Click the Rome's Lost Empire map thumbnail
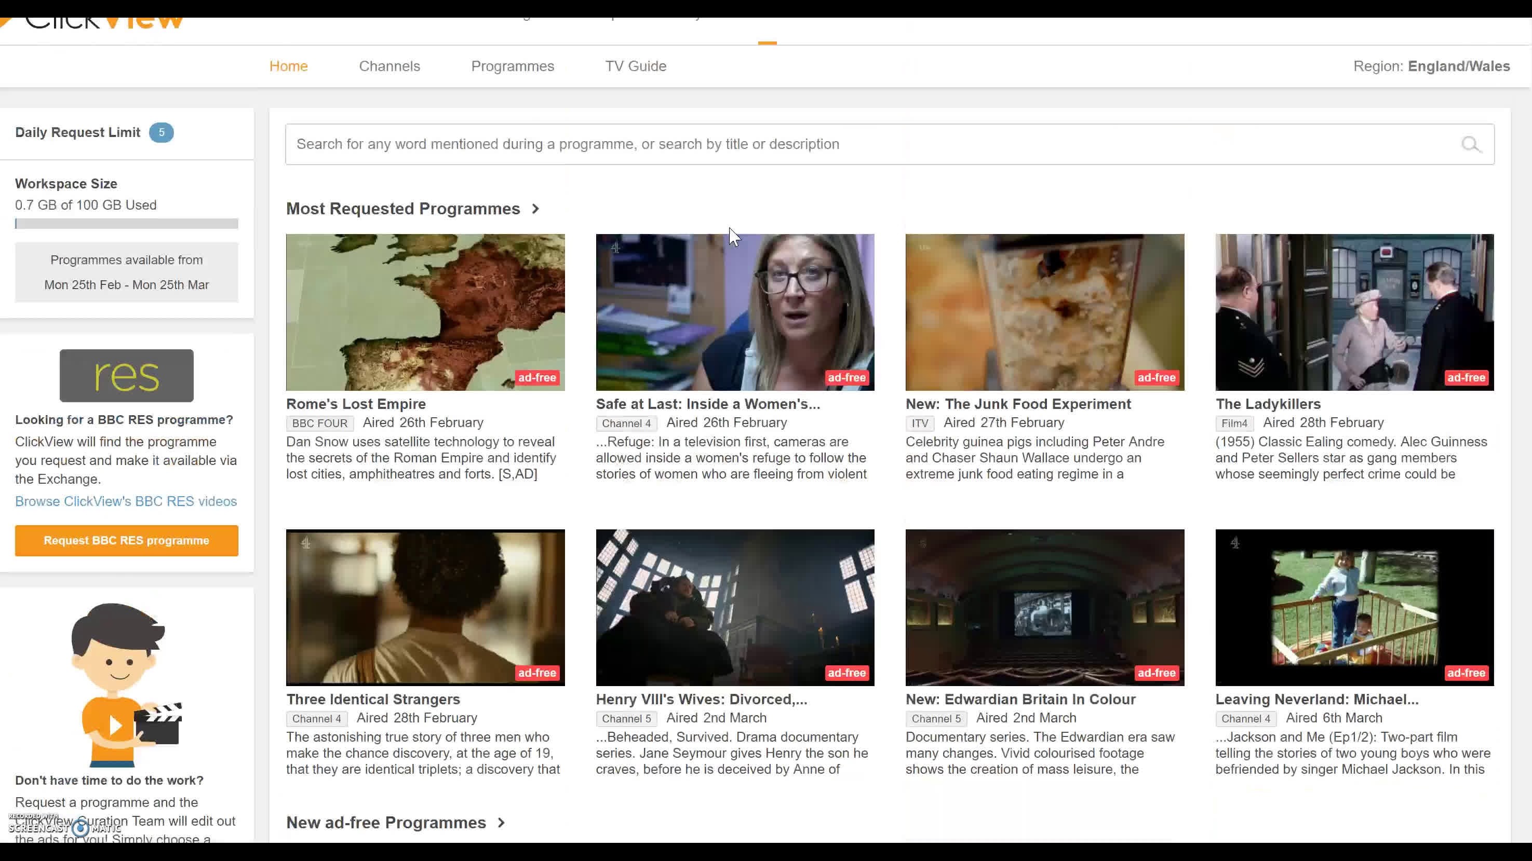Screen dimensions: 1532x861 425,312
